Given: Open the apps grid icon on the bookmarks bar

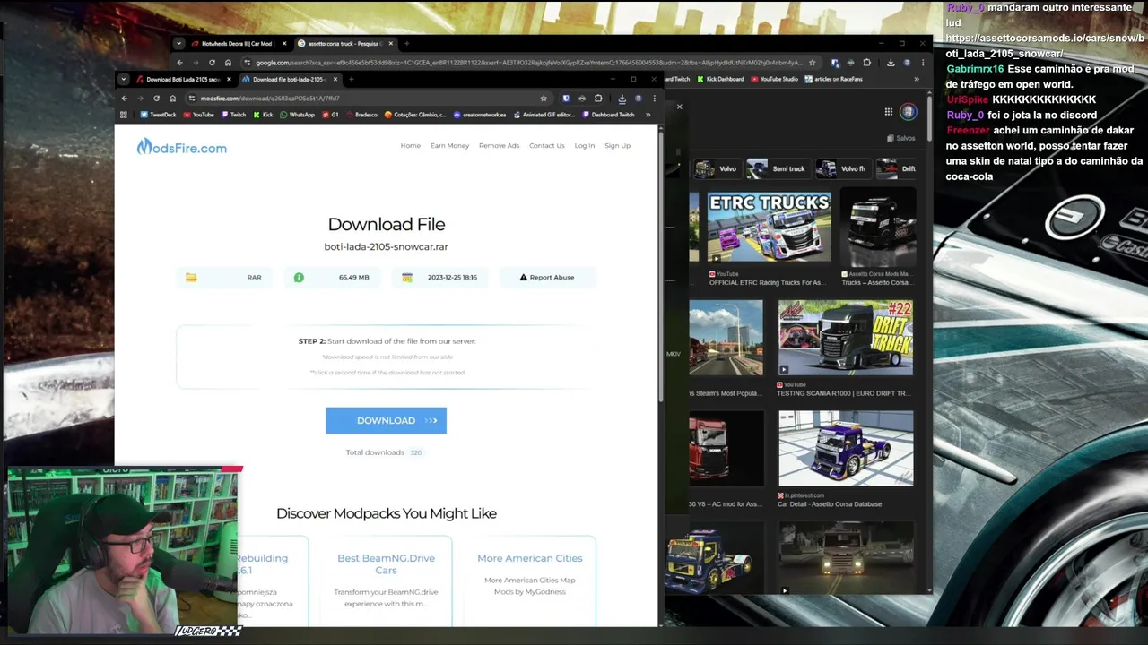Looking at the screenshot, I should pos(124,115).
